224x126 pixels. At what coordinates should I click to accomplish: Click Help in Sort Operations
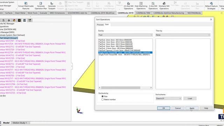(x=206, y=108)
